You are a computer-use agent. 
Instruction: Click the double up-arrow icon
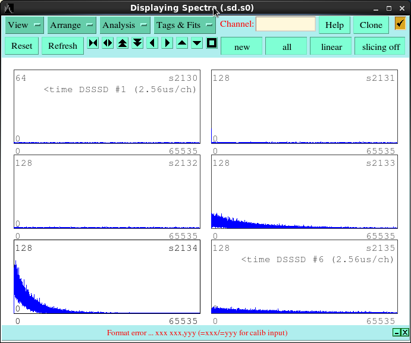coord(123,43)
